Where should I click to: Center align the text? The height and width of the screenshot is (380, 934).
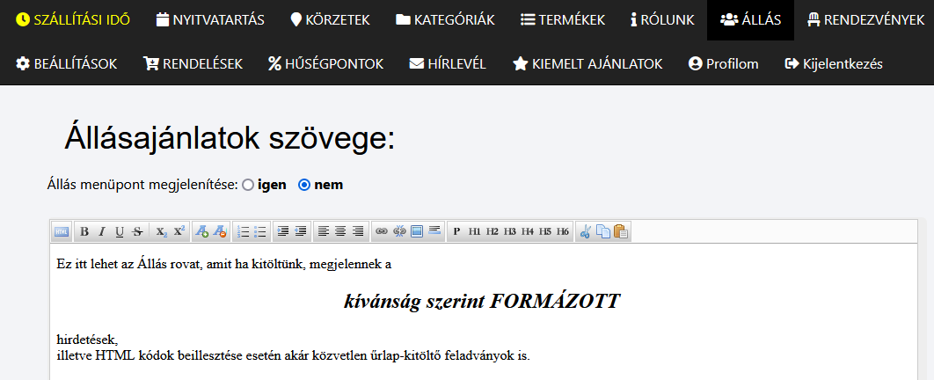(x=340, y=231)
